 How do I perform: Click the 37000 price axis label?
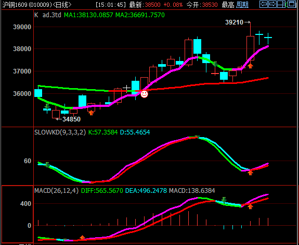(x=22, y=71)
